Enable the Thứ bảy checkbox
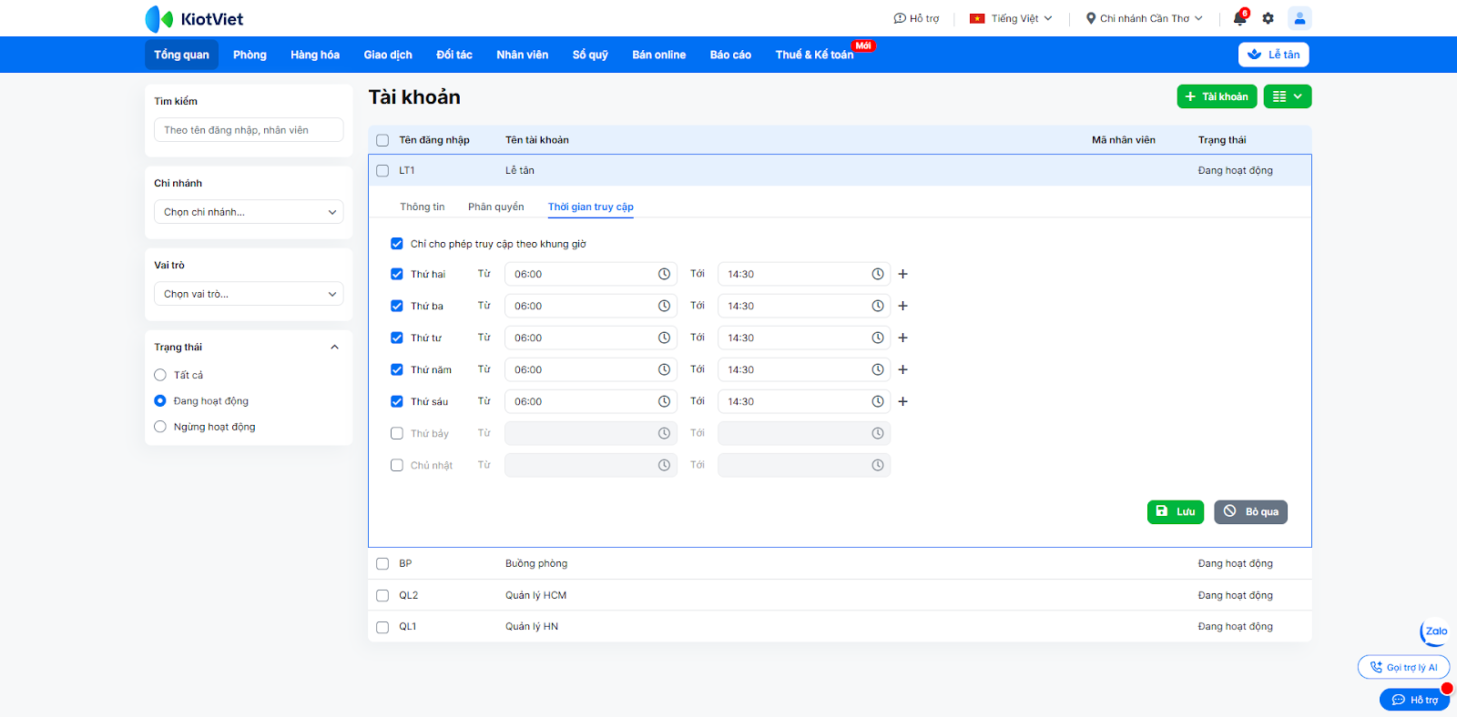The width and height of the screenshot is (1457, 717). point(397,433)
